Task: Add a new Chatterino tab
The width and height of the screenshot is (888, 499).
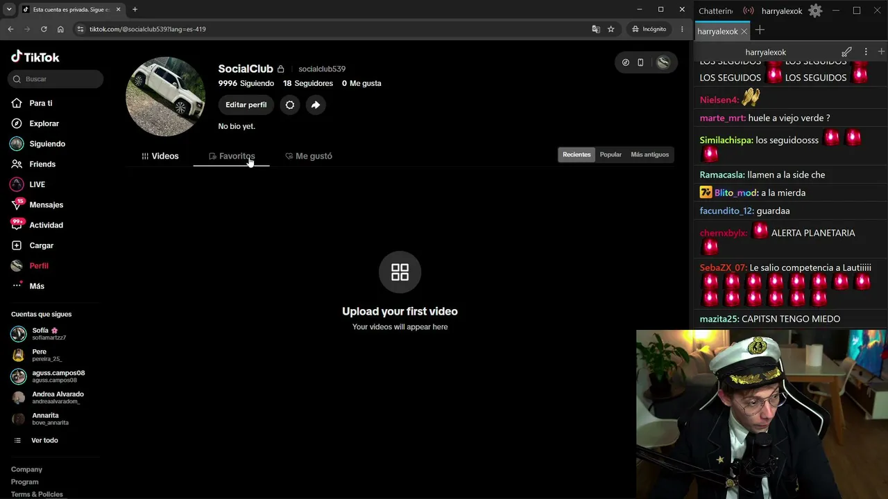Action: [760, 30]
